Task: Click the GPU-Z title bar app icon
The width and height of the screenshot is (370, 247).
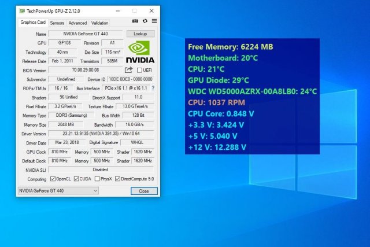Action: pos(22,11)
